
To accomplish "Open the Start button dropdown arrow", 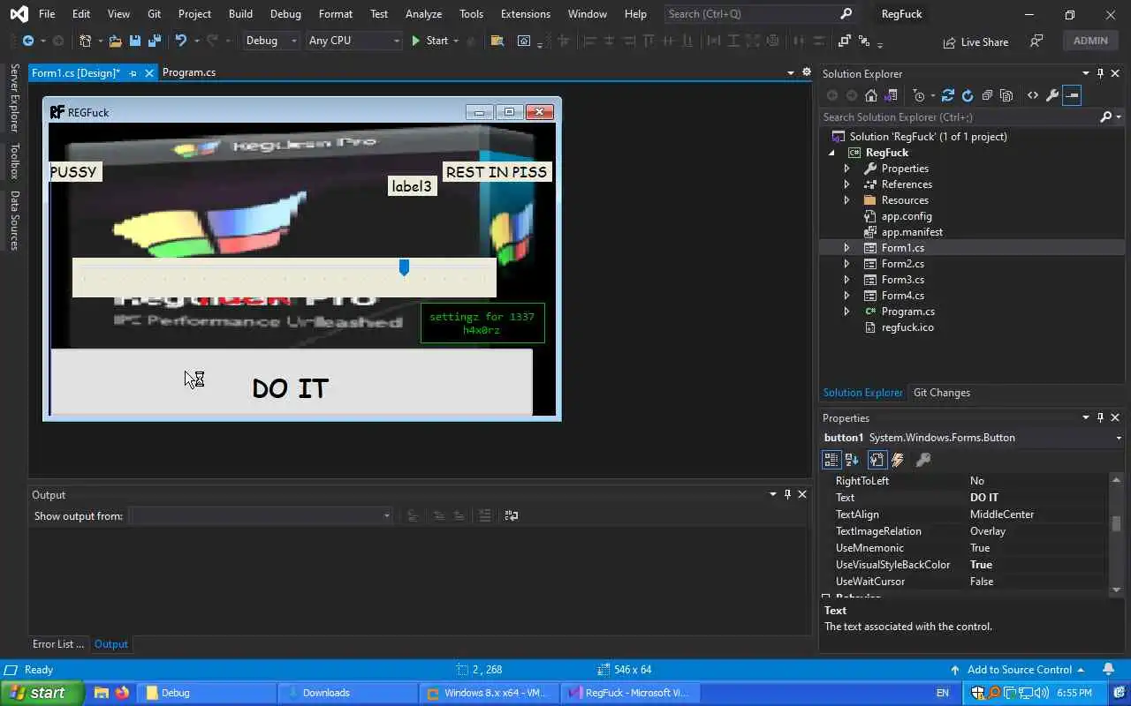I will click(x=456, y=41).
